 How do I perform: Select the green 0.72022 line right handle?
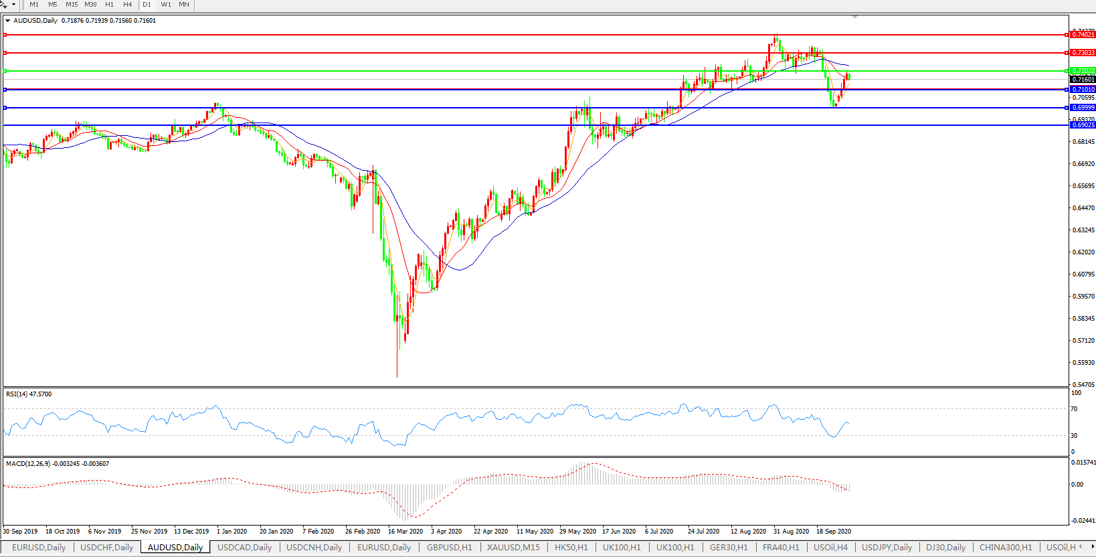(1067, 71)
